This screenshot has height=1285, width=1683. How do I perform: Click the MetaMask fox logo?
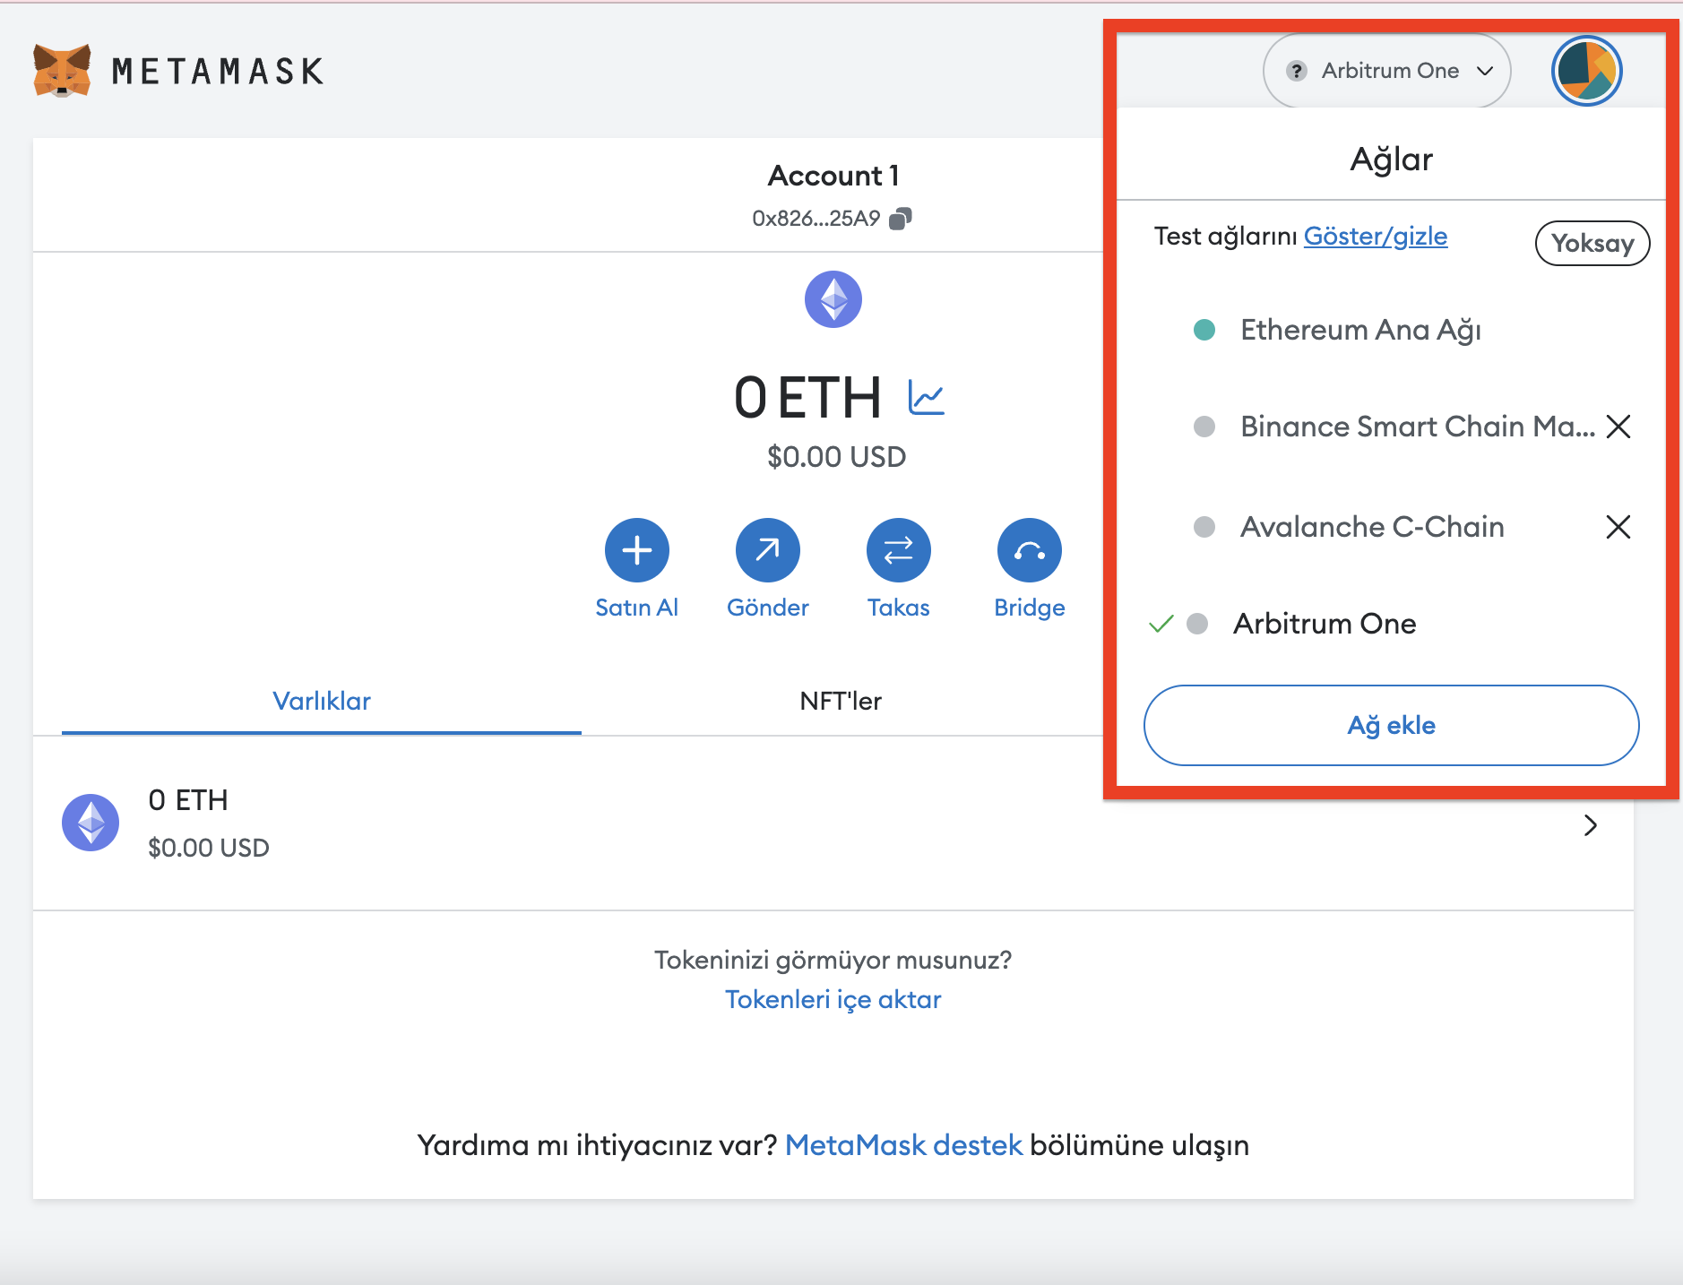(x=62, y=70)
